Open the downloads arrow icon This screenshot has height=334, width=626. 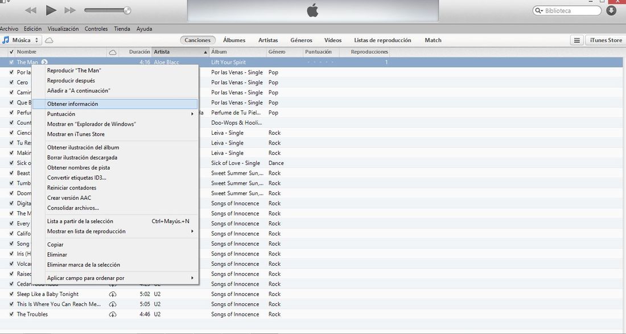tap(611, 11)
